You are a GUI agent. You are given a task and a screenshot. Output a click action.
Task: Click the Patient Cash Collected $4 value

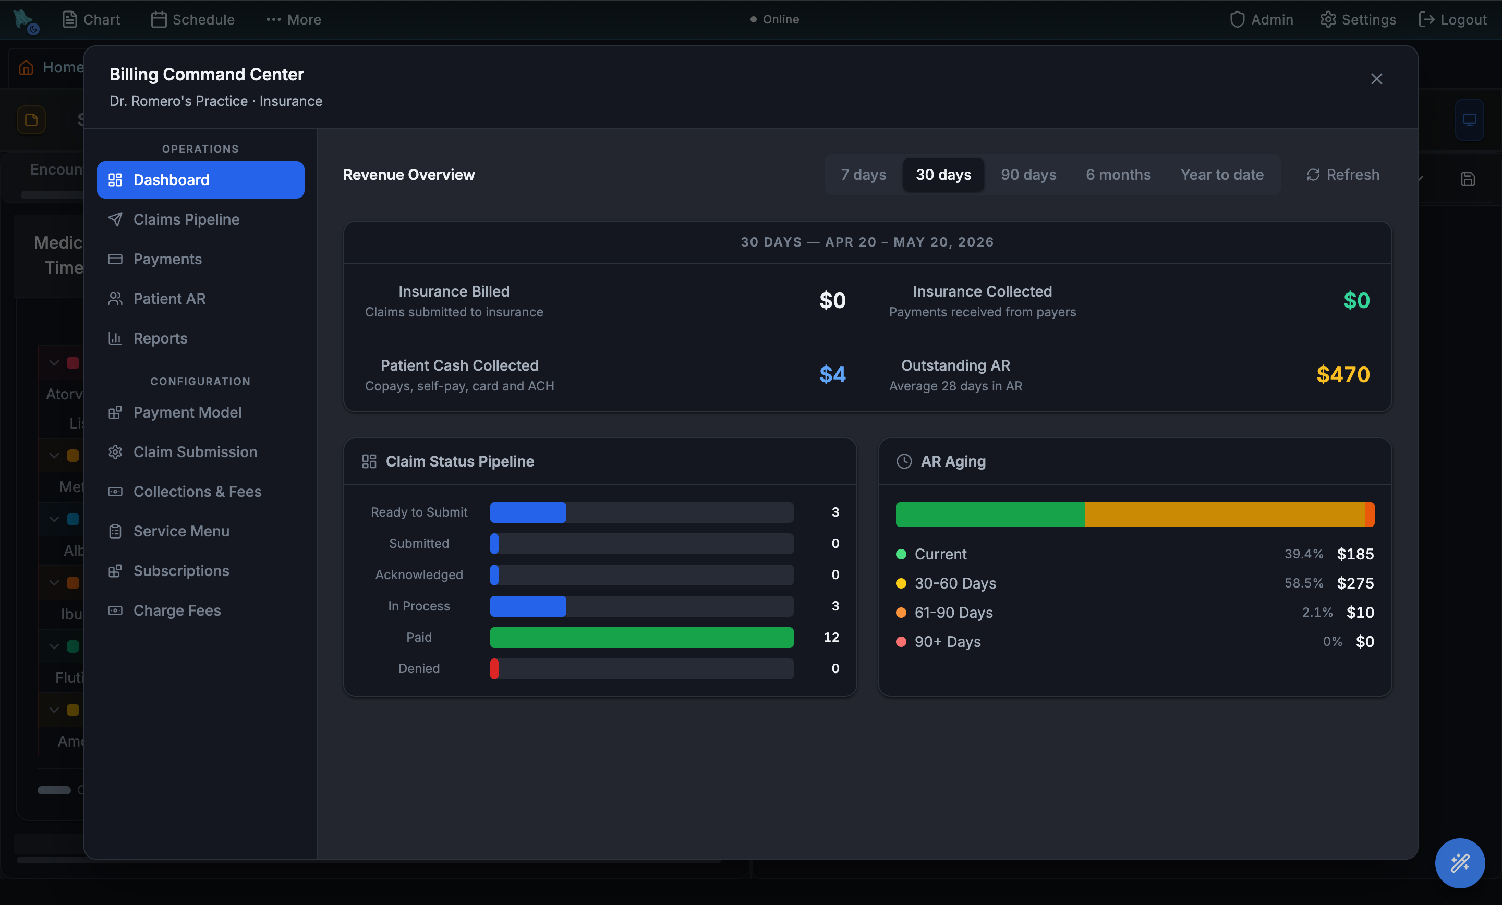[832, 375]
